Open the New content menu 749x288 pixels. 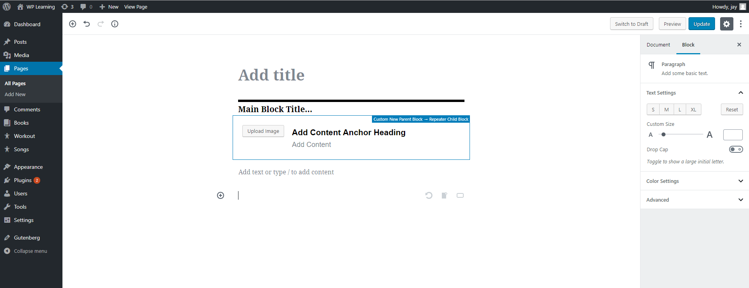point(109,7)
